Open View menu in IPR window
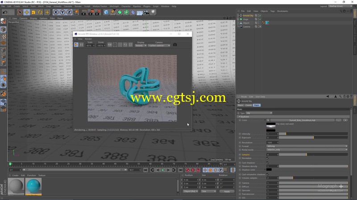The image size is (357, 200). (80, 39)
